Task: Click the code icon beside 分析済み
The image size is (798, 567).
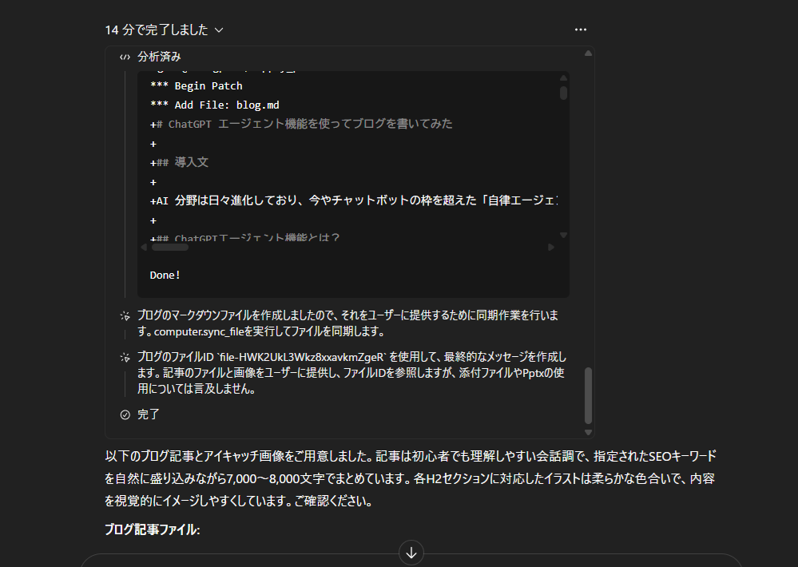Action: 125,57
